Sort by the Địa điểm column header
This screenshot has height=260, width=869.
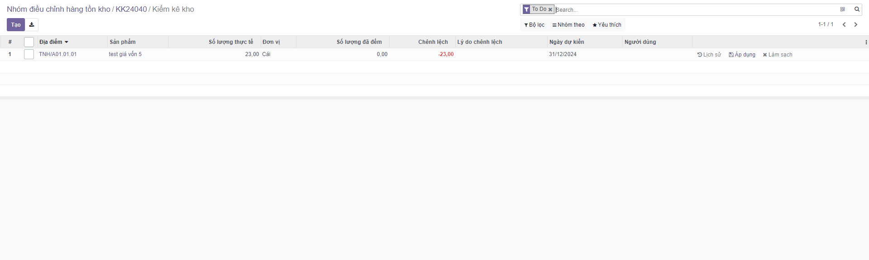click(x=51, y=42)
